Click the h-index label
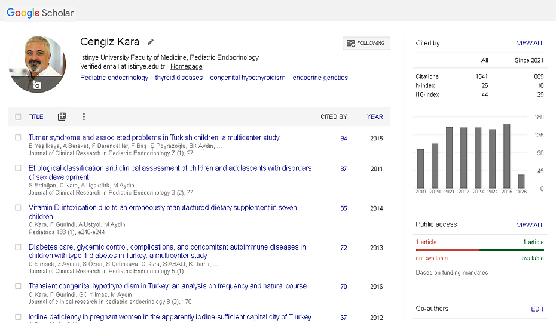 (425, 85)
